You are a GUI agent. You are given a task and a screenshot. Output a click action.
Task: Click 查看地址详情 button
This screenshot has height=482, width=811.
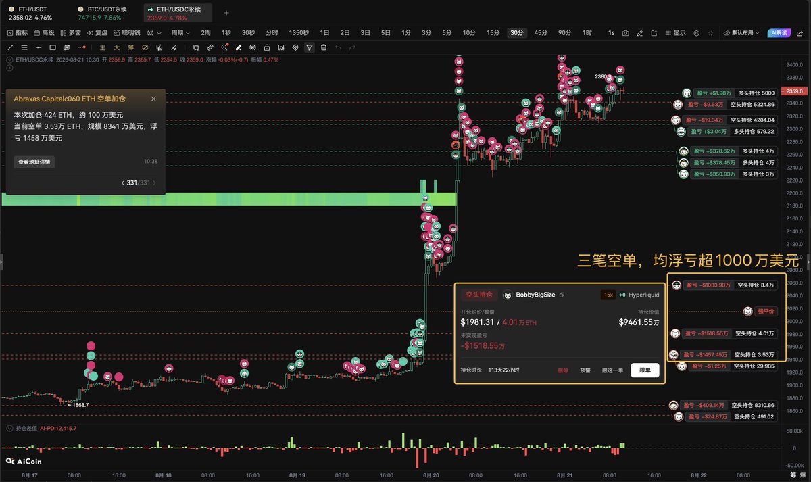34,162
